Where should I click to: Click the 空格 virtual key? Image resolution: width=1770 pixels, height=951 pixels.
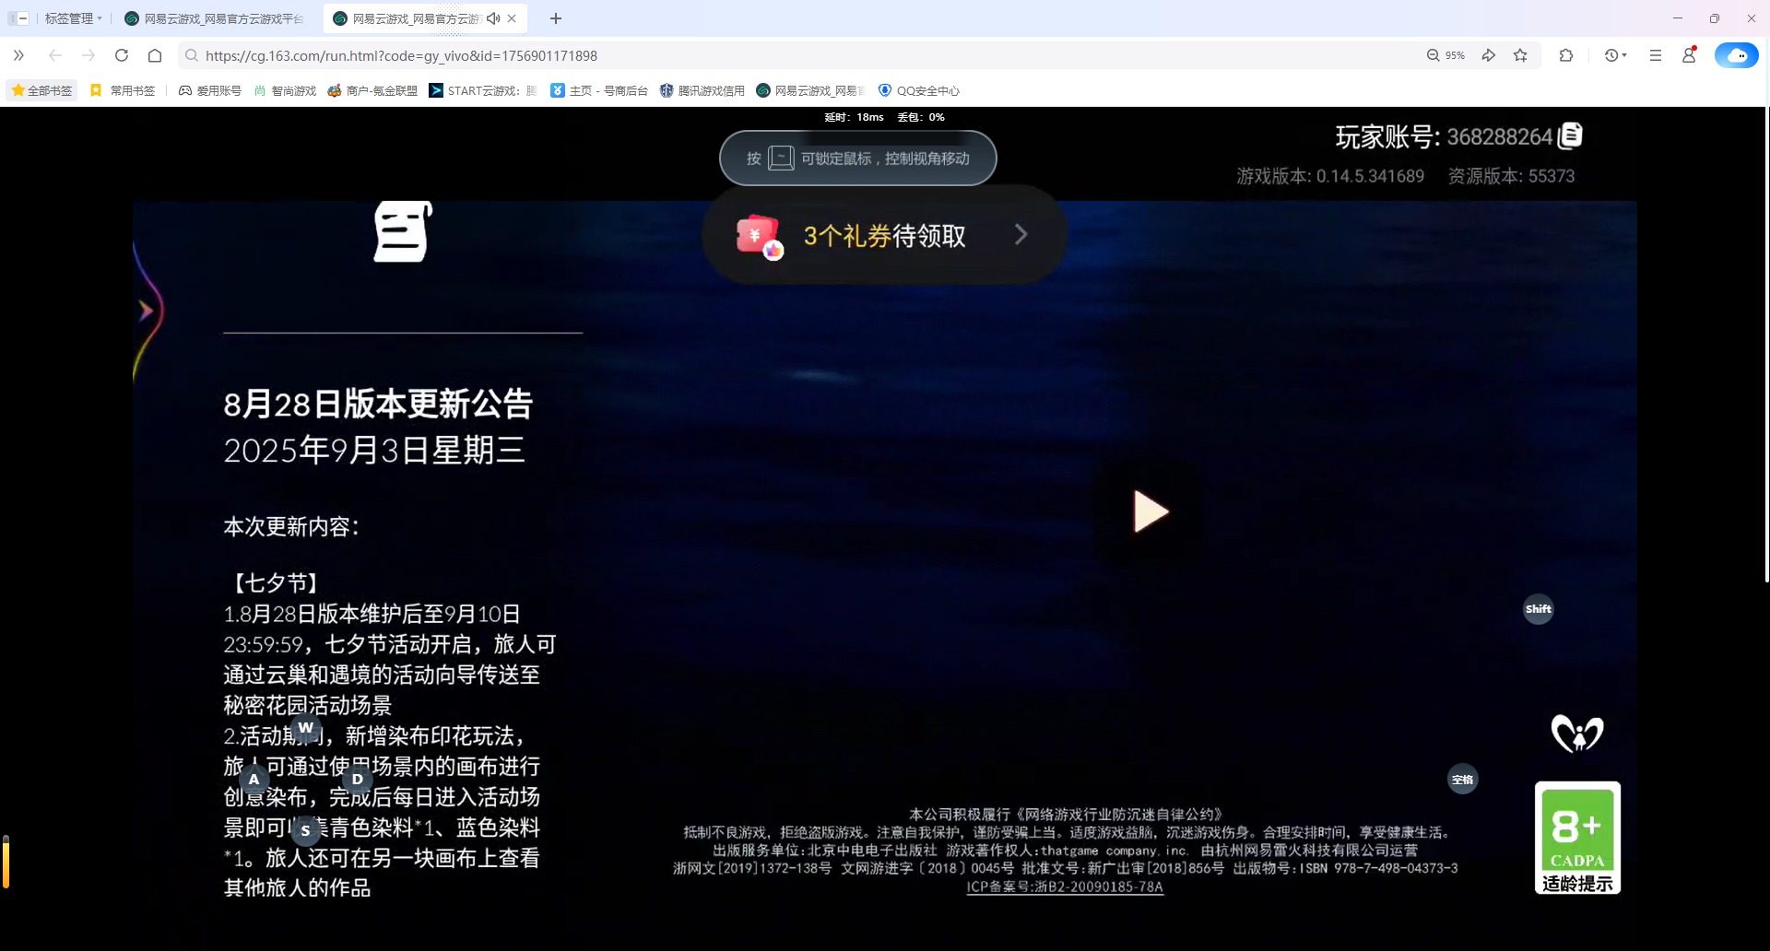[x=1463, y=780]
